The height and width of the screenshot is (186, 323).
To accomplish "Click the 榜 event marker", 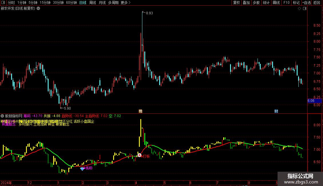I will (x=140, y=111).
